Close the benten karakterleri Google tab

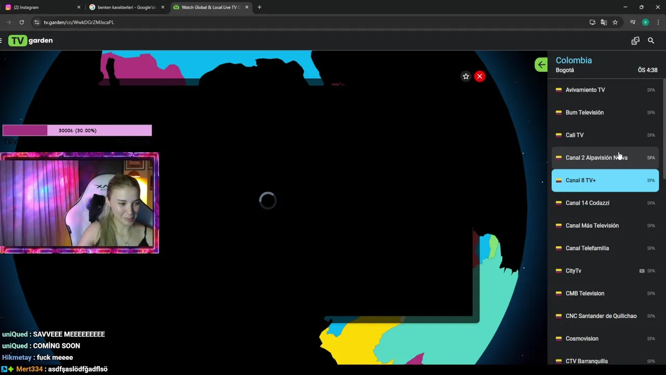(x=163, y=7)
